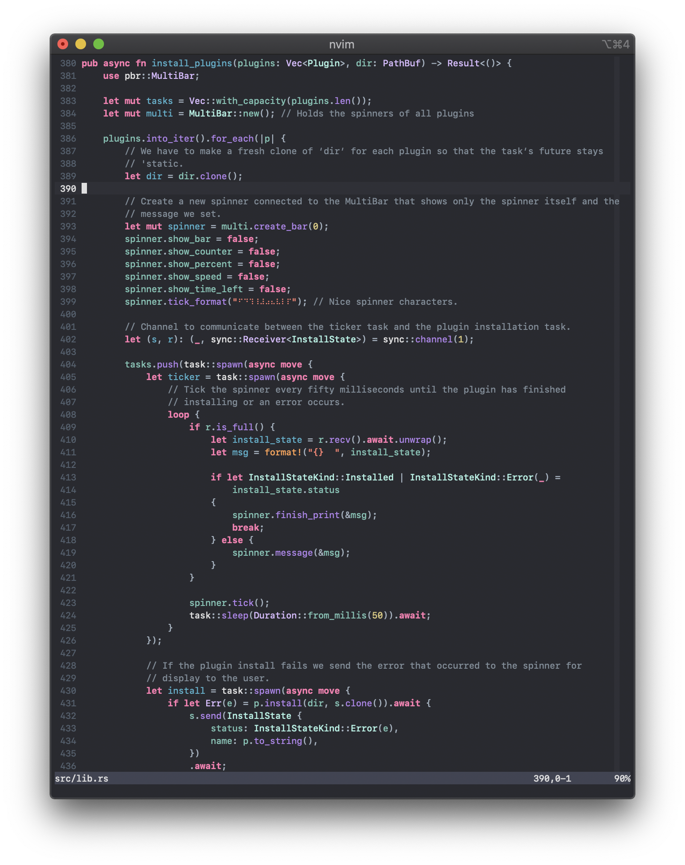Click 'Duration::from_millis(50)' on line 424
685x865 pixels.
coord(321,615)
